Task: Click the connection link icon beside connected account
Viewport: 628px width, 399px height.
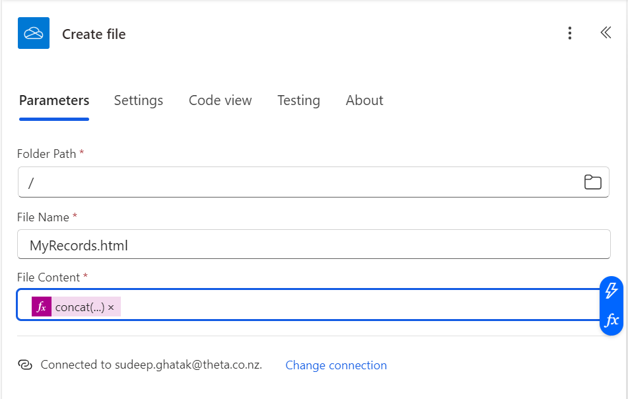Action: tap(25, 364)
